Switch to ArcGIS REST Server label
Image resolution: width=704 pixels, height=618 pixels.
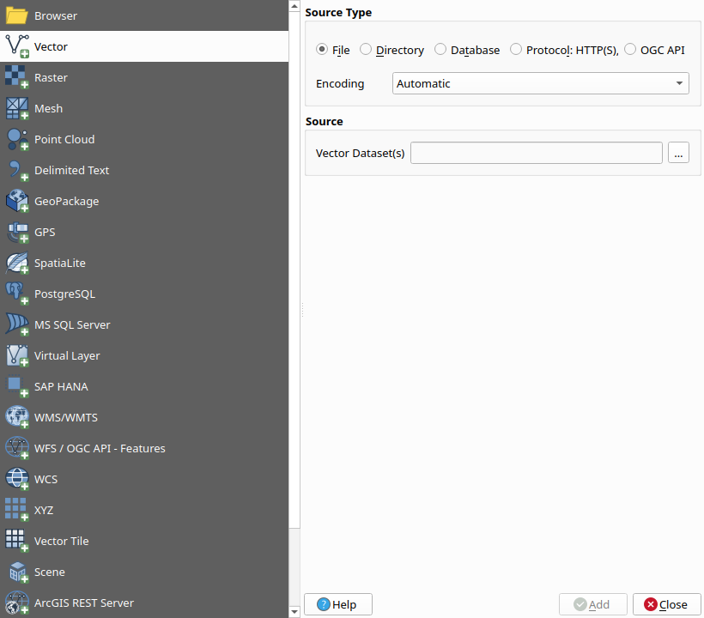point(84,603)
